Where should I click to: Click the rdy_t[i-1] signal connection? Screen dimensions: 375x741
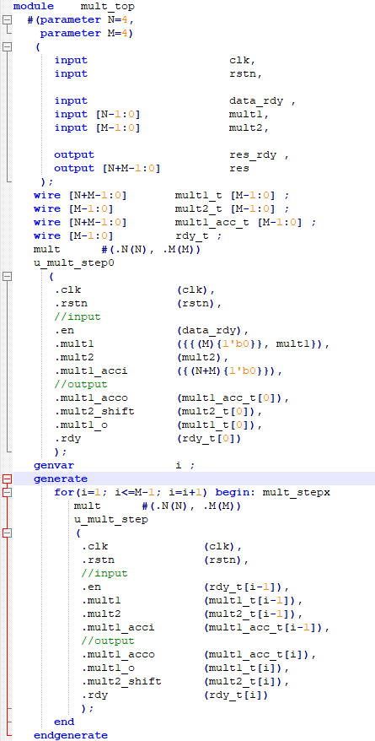[243, 587]
